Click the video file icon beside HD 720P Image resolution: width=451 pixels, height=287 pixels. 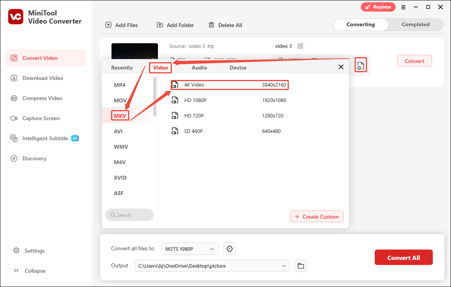click(175, 115)
